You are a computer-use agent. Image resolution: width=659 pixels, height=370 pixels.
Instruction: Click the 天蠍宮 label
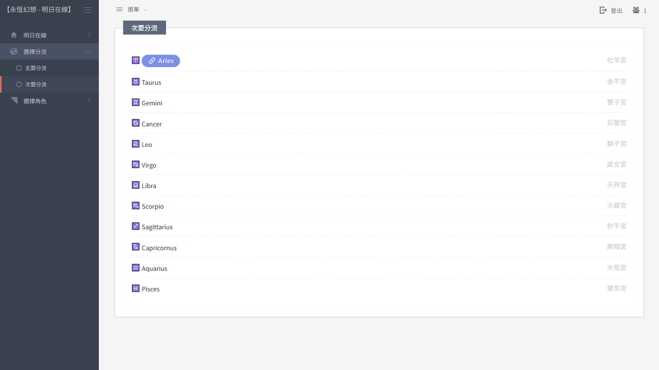tap(616, 206)
